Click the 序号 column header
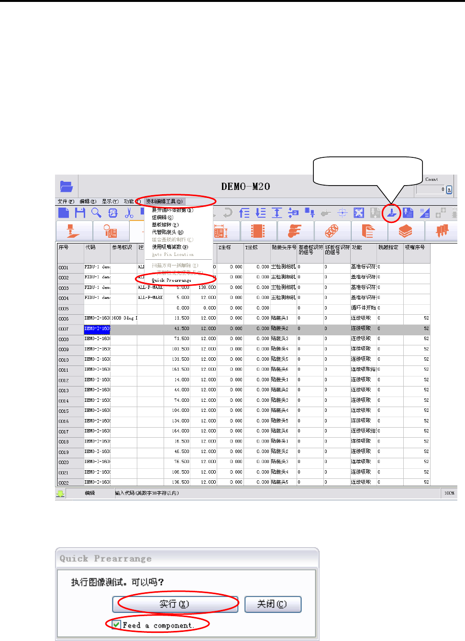This screenshot has width=465, height=641. click(70, 253)
